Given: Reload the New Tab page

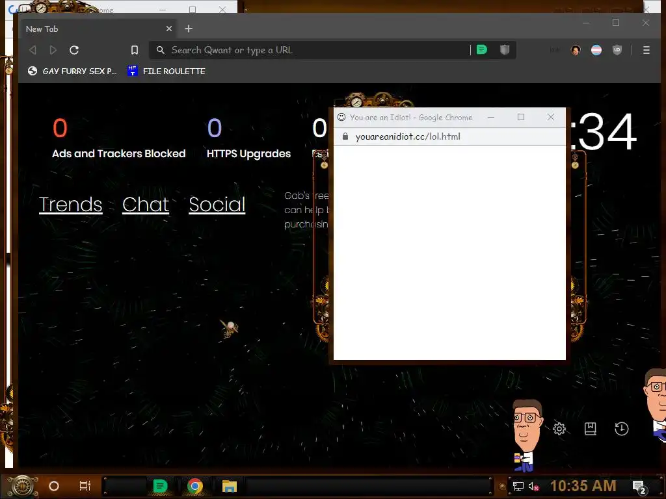Looking at the screenshot, I should pos(74,50).
